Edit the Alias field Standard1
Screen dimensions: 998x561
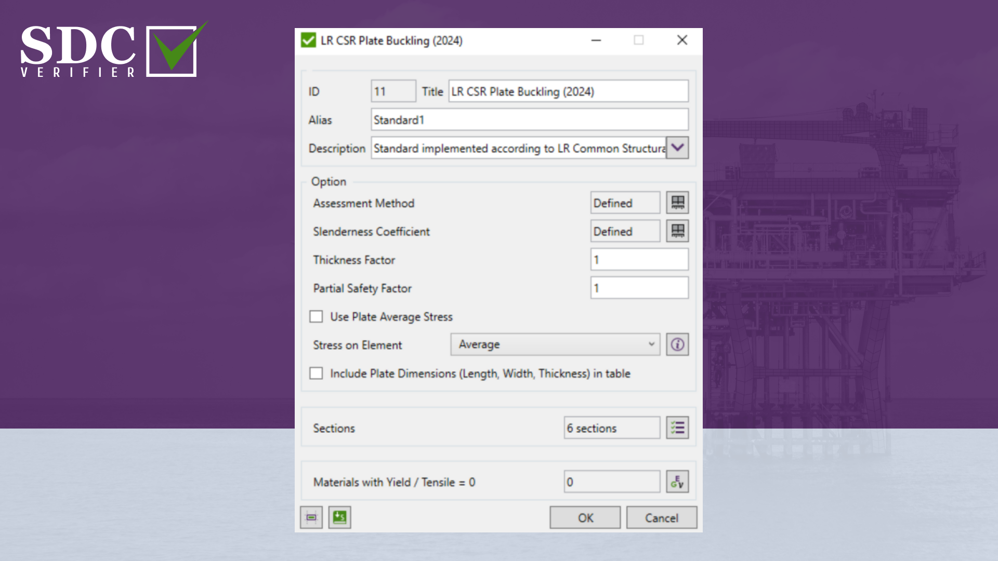click(530, 119)
